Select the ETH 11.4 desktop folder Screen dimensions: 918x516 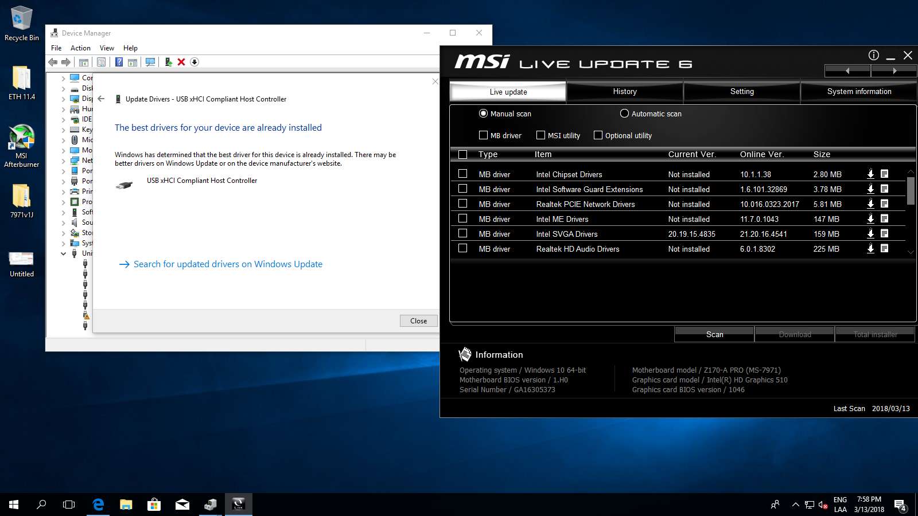pos(21,83)
